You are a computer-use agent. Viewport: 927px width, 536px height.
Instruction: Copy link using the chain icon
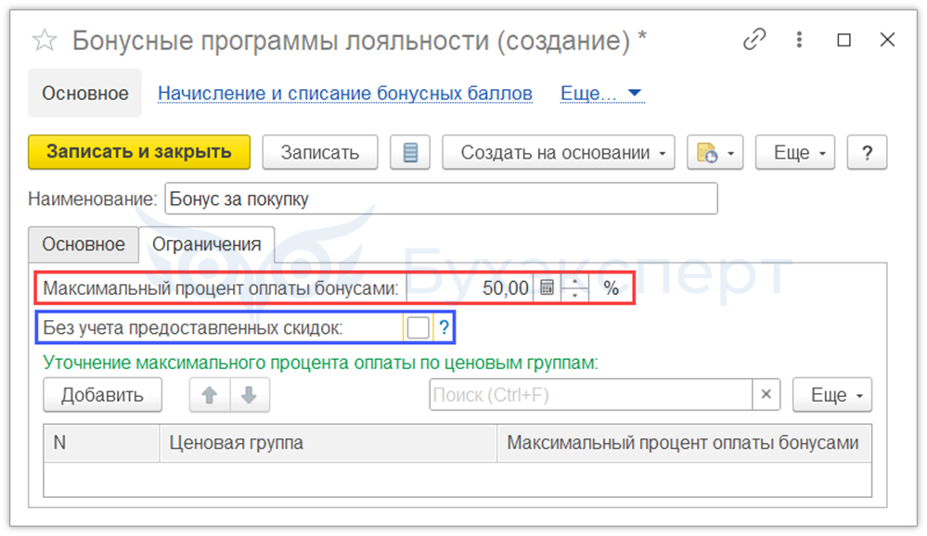755,40
